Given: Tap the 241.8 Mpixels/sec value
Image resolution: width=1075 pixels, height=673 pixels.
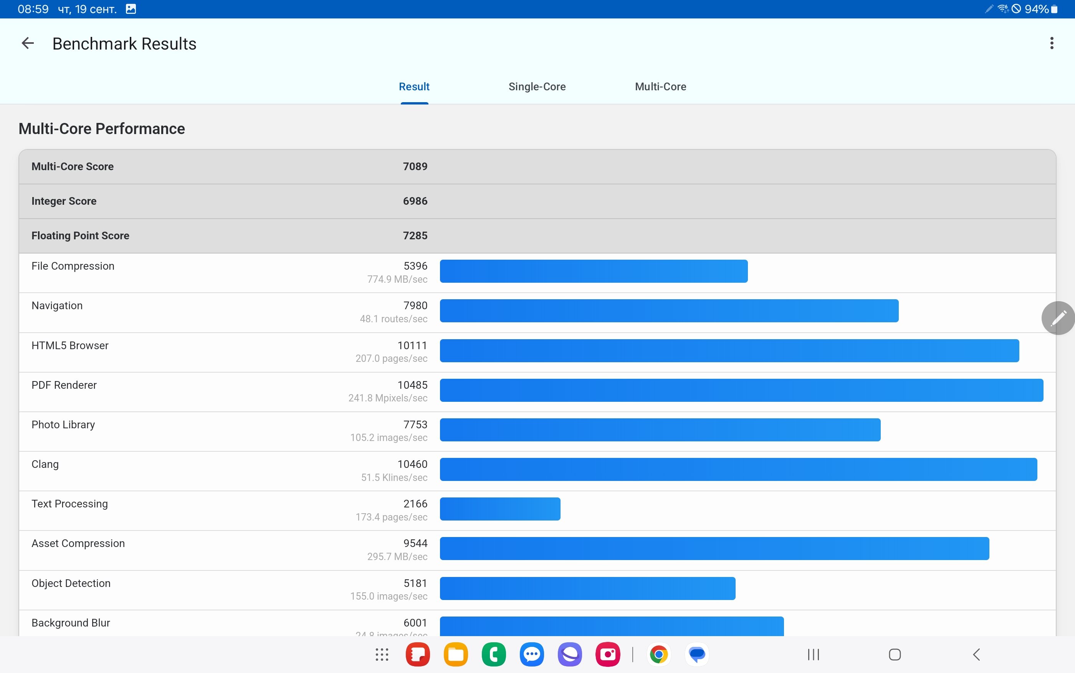Looking at the screenshot, I should (388, 398).
